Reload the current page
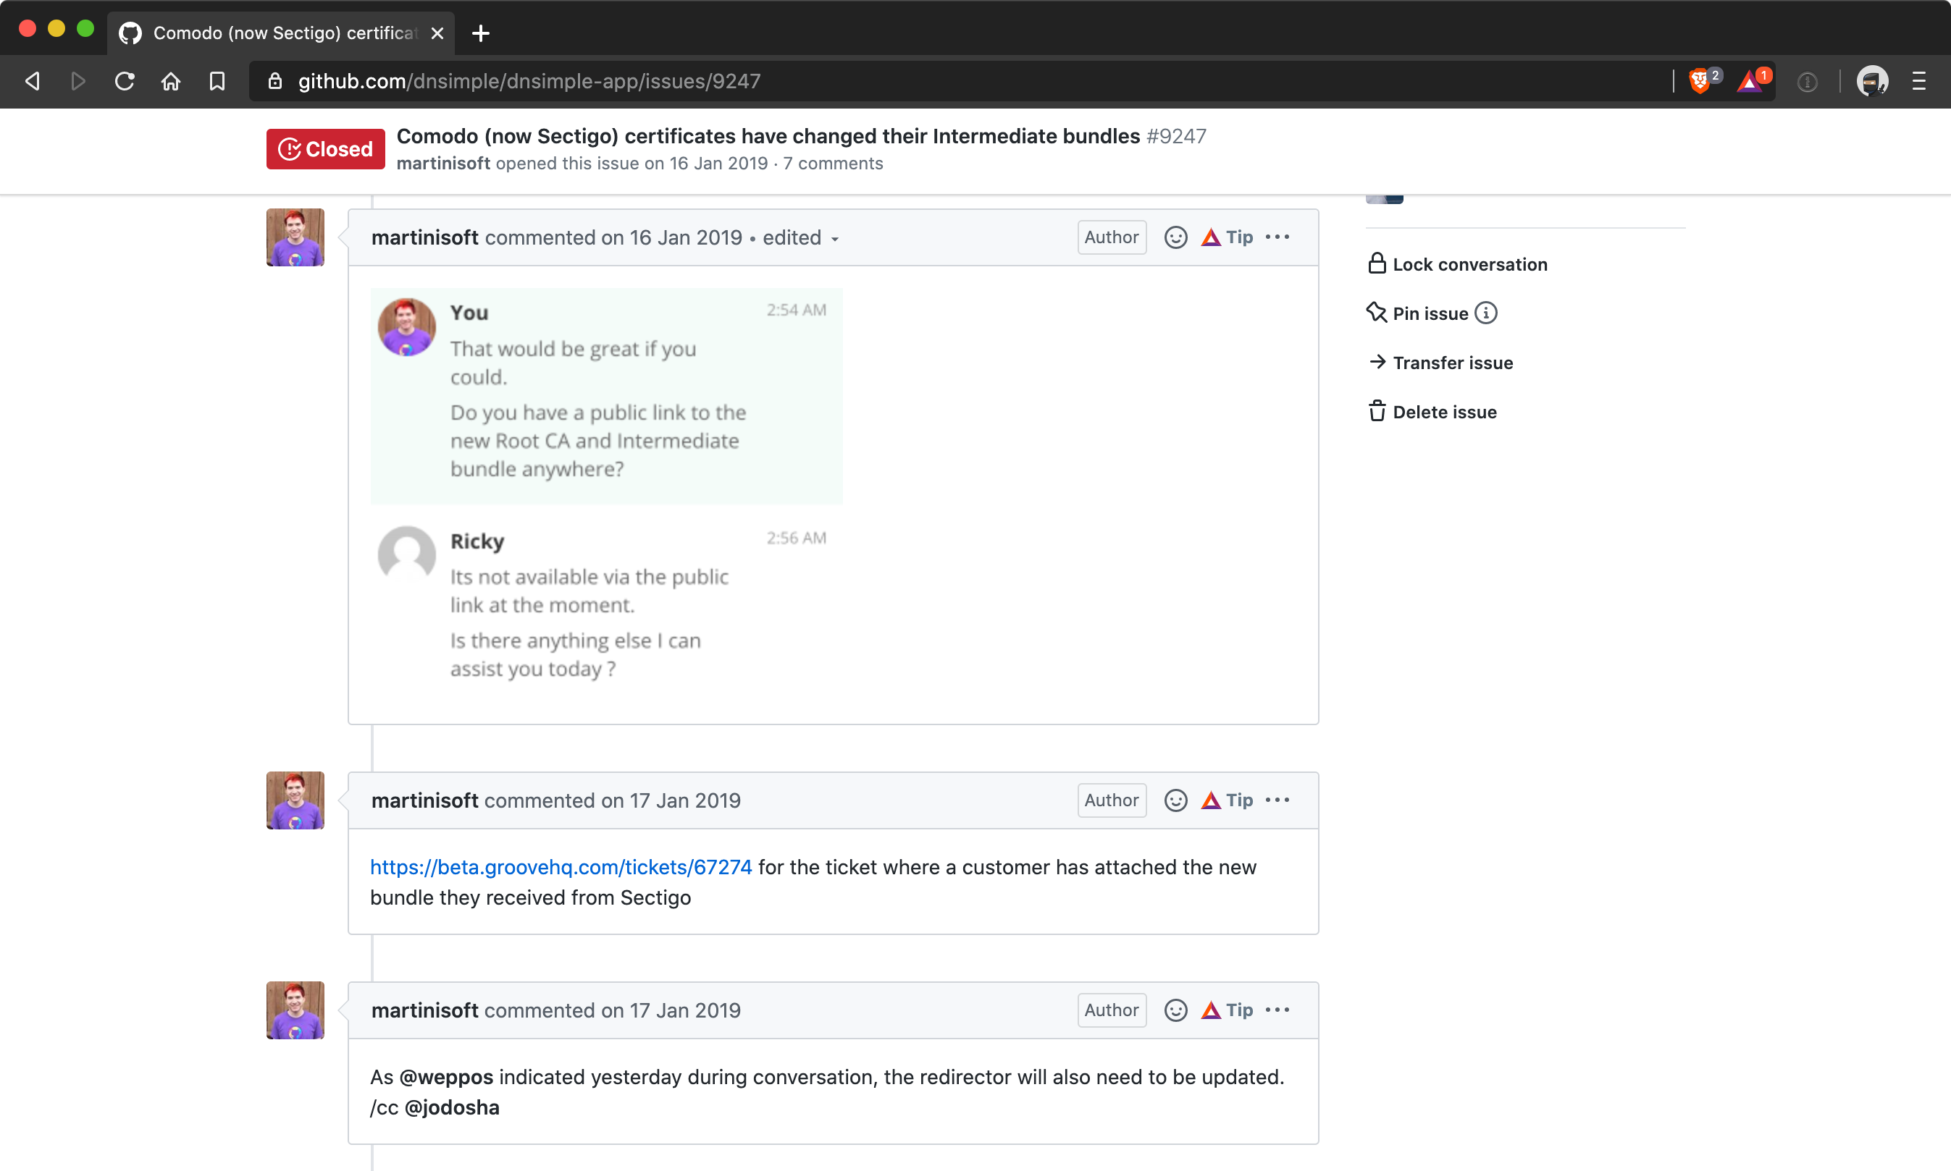Screen dimensions: 1951x1171 [x=125, y=81]
